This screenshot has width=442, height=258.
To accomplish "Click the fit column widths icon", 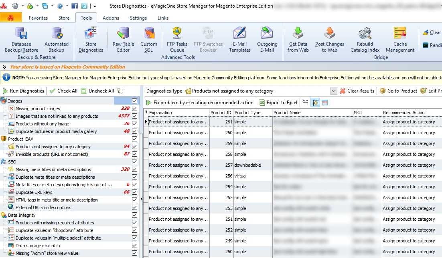I will (305, 103).
